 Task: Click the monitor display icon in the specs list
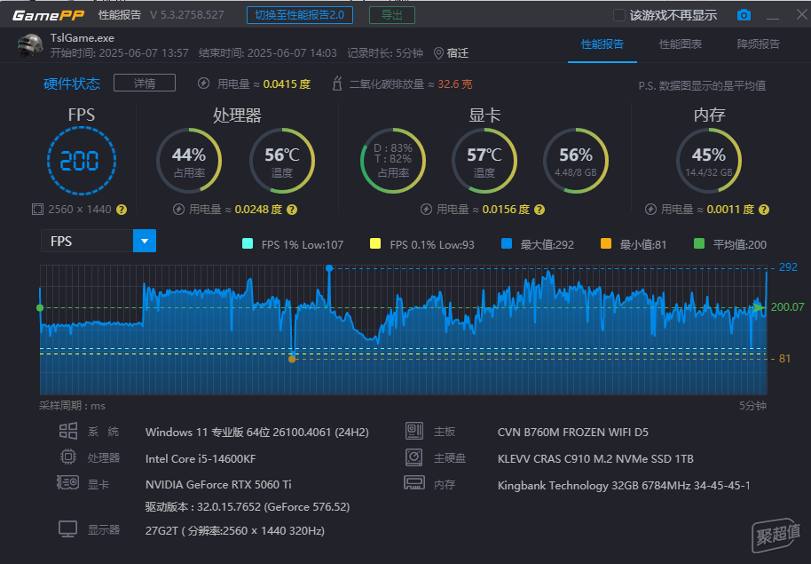(67, 528)
